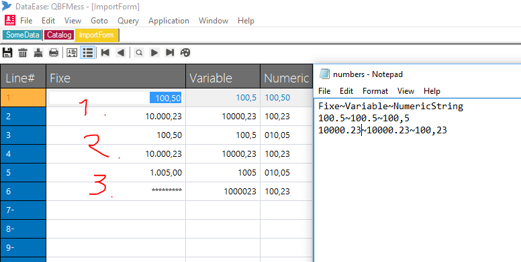
Task: Select empty row 8- in Line# column
Action: point(23,229)
